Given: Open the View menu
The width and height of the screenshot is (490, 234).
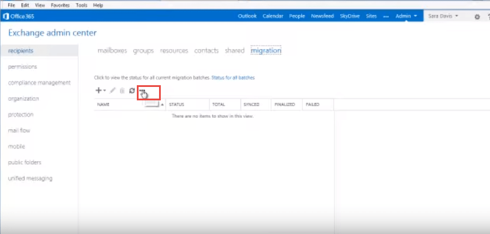Looking at the screenshot, I should 40,5.
